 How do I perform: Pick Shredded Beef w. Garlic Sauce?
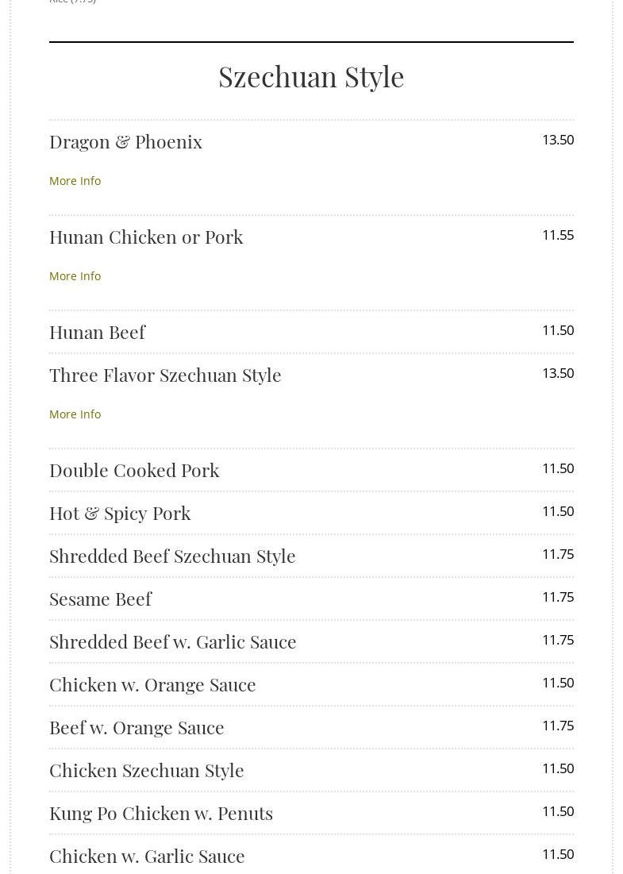tap(172, 641)
